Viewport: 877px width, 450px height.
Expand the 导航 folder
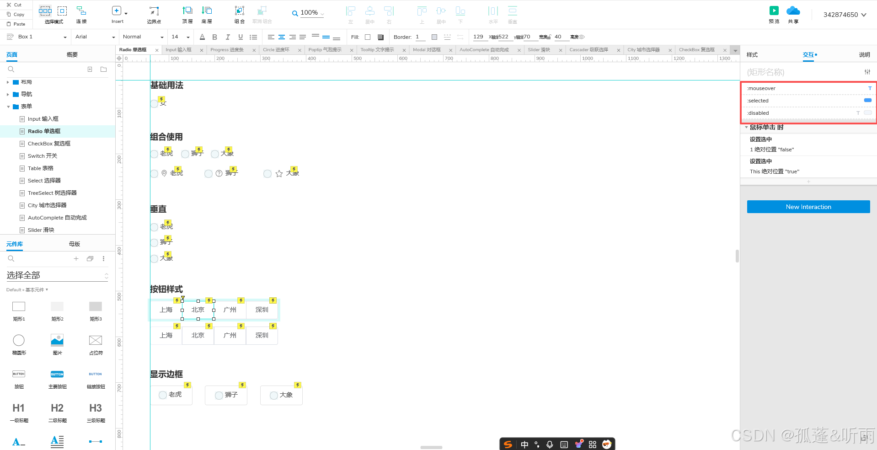8,95
